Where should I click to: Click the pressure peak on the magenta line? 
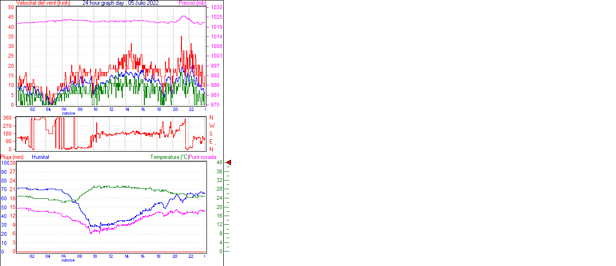(183, 16)
